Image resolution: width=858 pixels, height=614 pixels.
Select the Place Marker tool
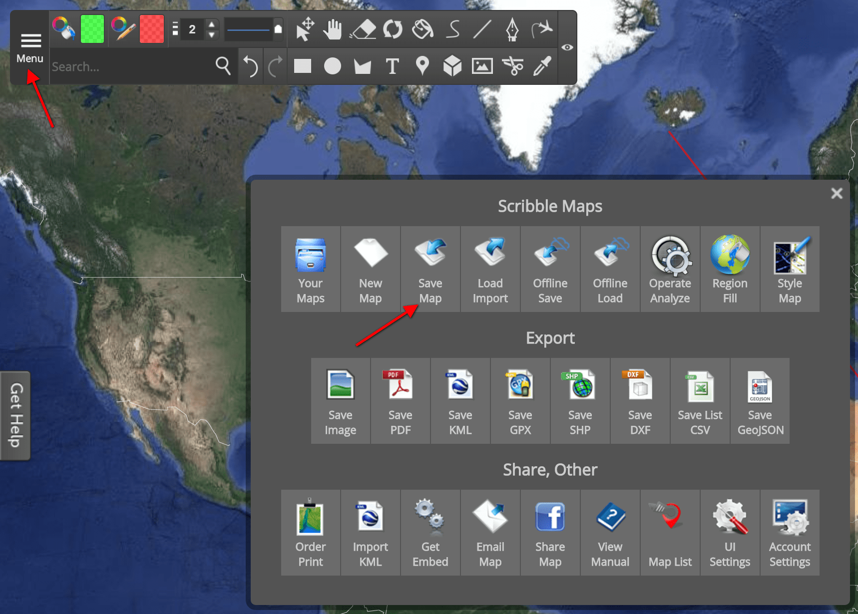coord(422,65)
